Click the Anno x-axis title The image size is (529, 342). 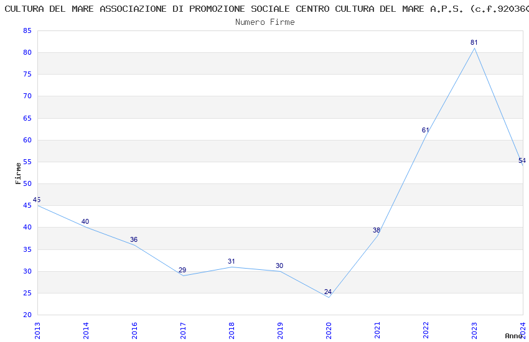513,336
